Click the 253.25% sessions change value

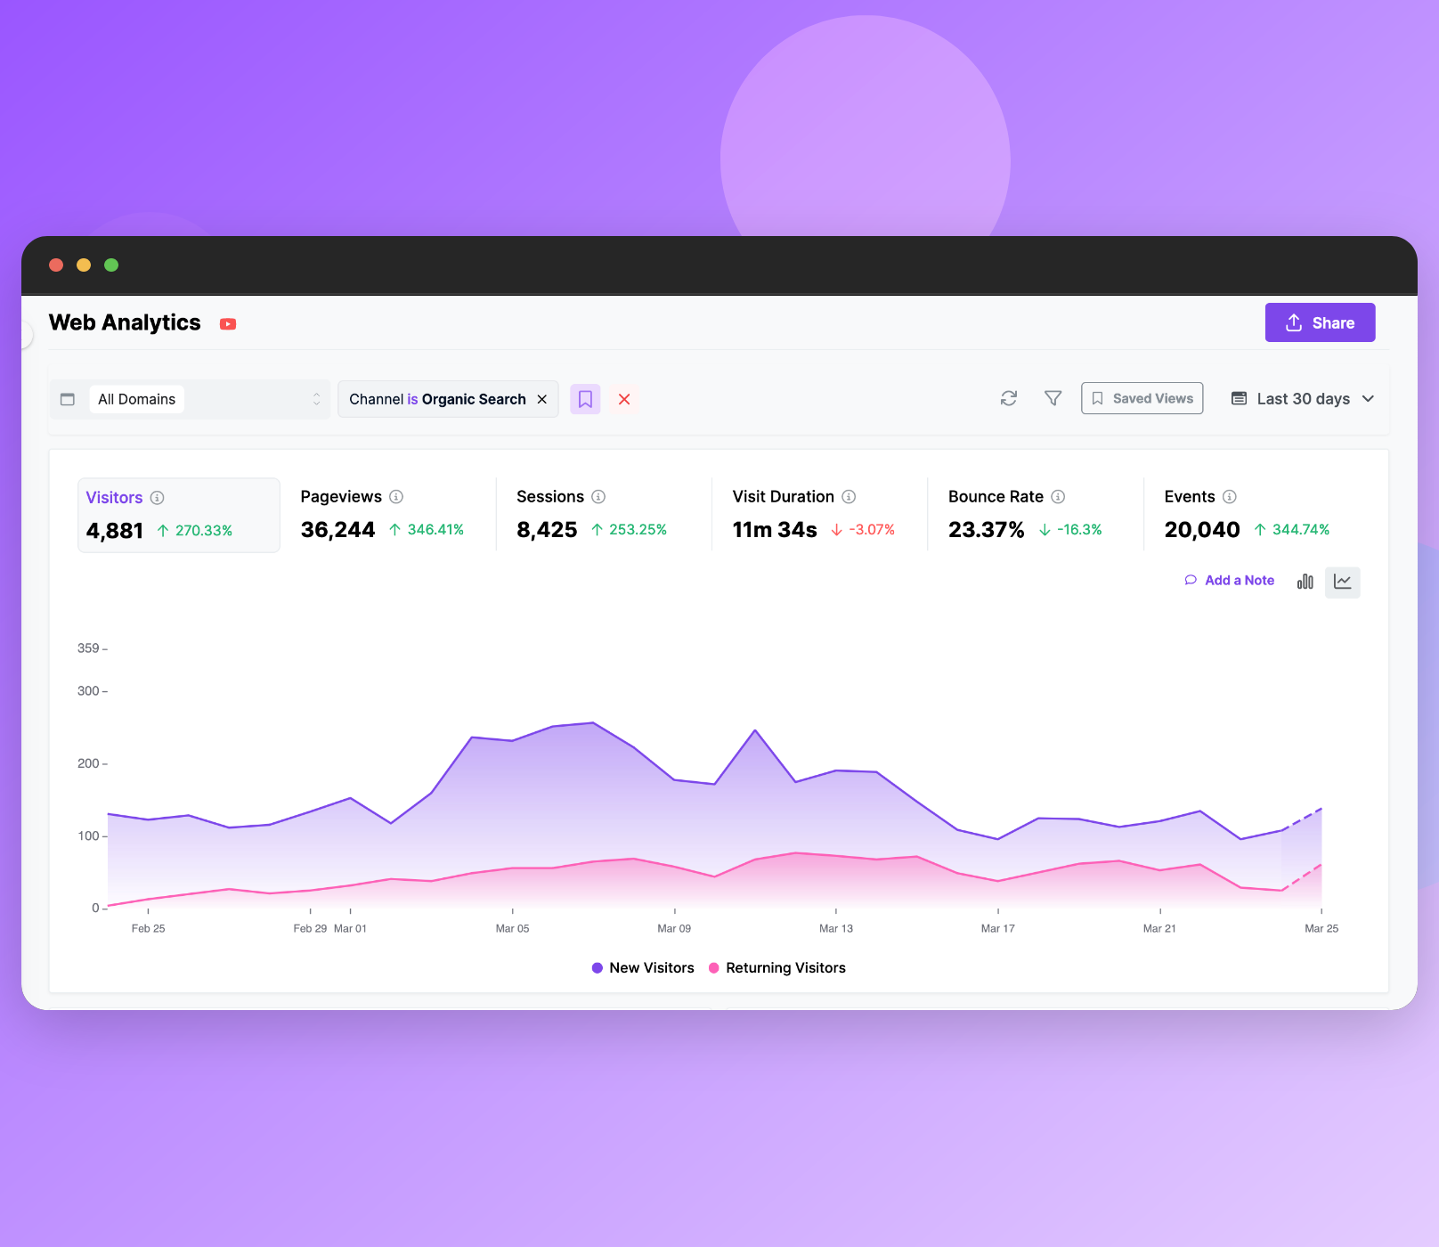tap(638, 530)
